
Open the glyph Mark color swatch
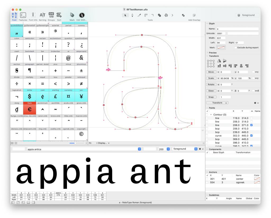[x=221, y=47]
